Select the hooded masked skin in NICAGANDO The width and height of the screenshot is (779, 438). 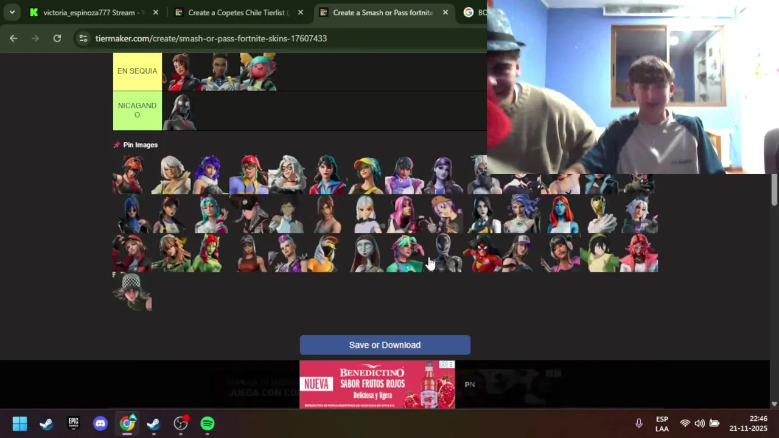click(x=181, y=111)
